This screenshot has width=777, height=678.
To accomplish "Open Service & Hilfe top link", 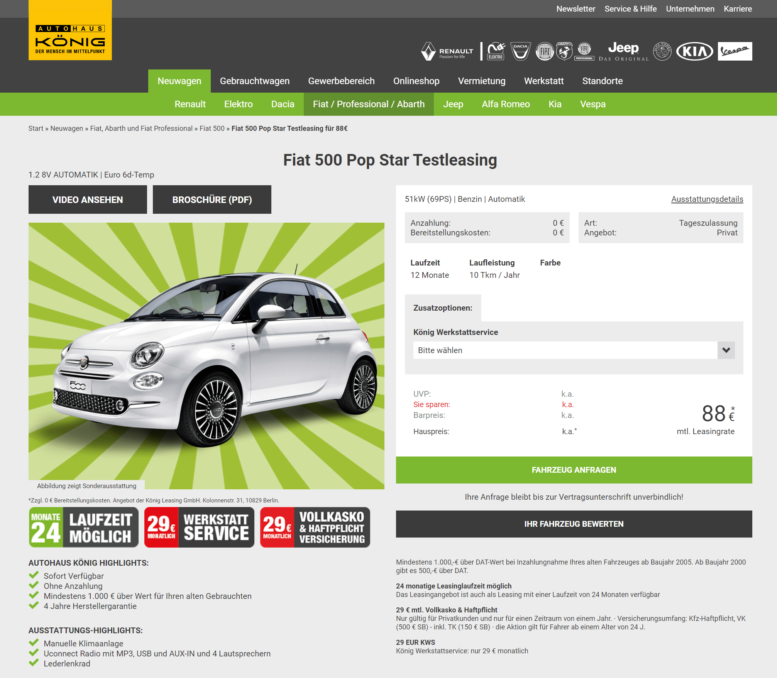I will tap(630, 9).
